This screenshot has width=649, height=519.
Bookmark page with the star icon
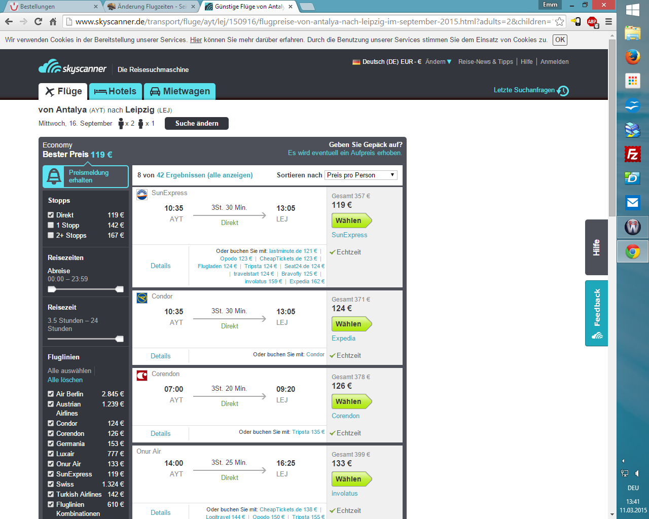point(559,21)
